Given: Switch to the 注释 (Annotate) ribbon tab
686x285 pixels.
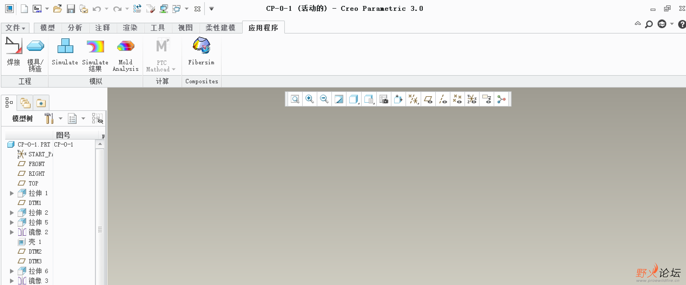Looking at the screenshot, I should pyautogui.click(x=103, y=28).
